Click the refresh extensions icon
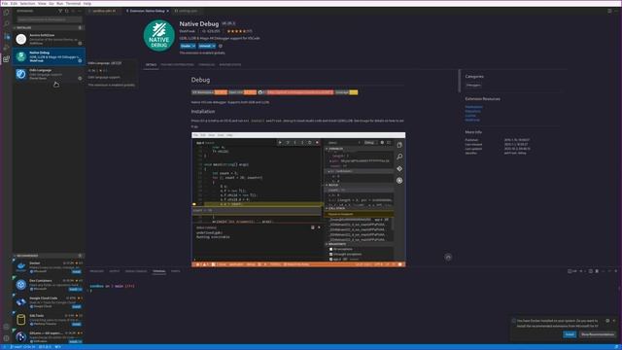This screenshot has width=622, height=350. point(67,11)
